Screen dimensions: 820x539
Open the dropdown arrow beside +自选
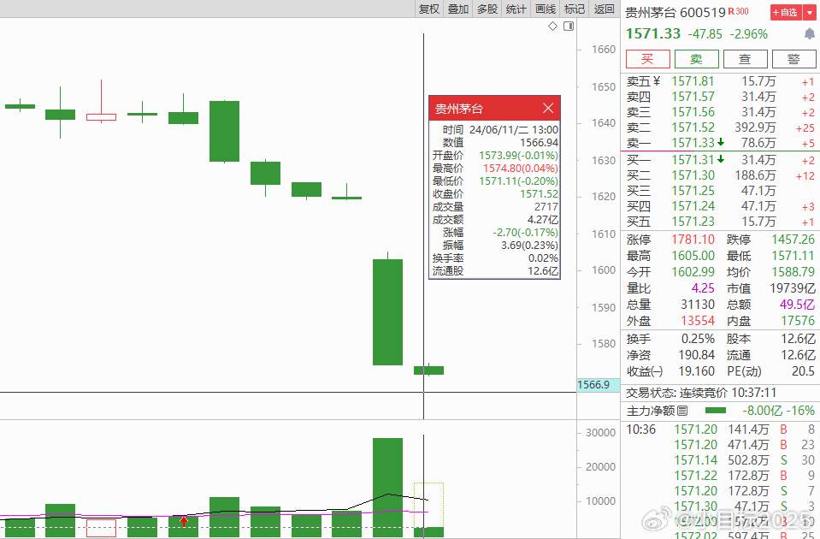coord(810,13)
